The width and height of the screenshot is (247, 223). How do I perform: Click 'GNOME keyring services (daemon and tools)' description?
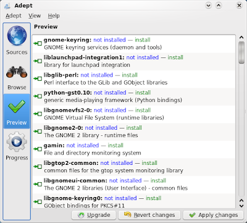click(103, 48)
